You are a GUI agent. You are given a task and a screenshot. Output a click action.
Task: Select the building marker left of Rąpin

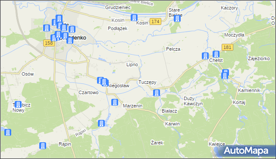(x=43, y=146)
